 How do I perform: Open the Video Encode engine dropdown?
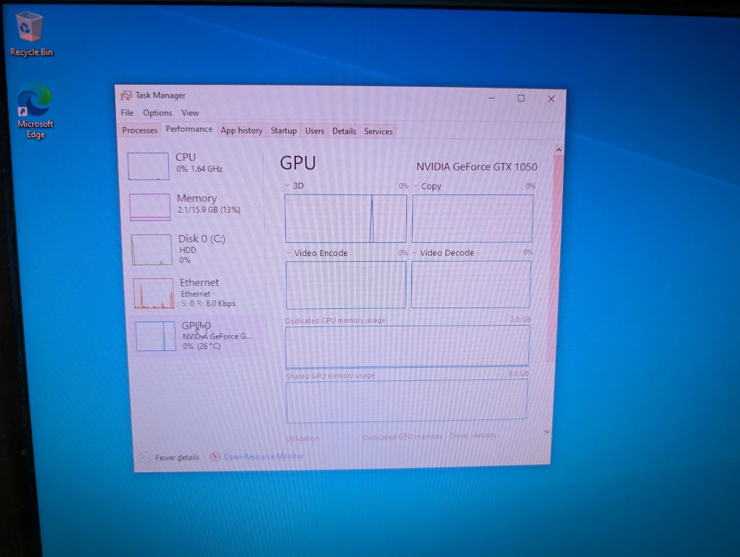[x=288, y=253]
